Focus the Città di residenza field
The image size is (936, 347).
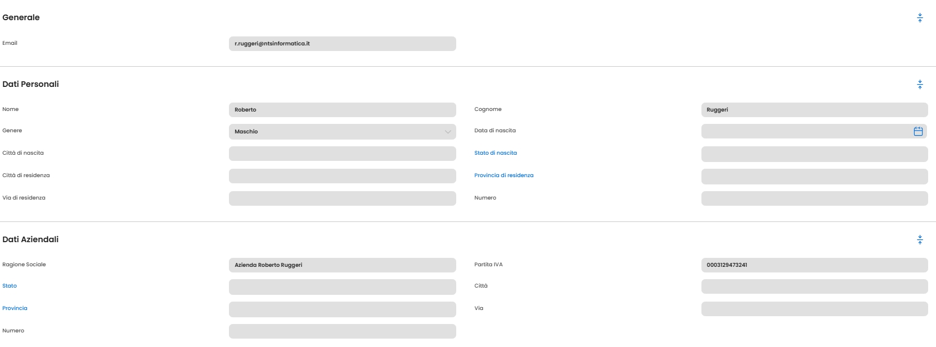(x=342, y=176)
